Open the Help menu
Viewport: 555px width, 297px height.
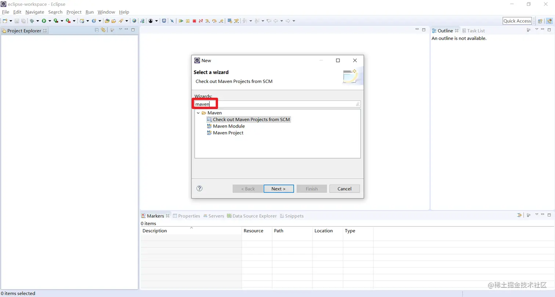(124, 12)
